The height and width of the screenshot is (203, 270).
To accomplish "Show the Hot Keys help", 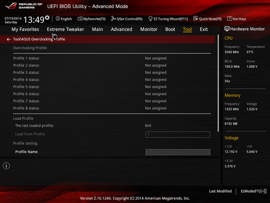I will [237, 19].
